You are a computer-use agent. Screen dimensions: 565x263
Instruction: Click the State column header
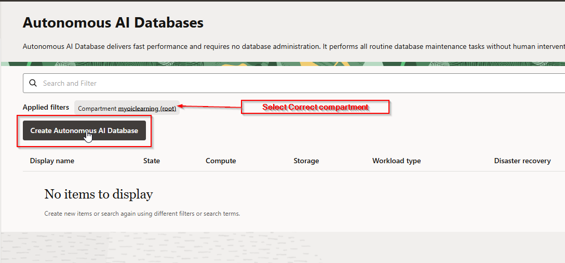(152, 161)
